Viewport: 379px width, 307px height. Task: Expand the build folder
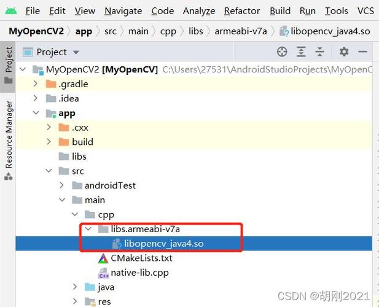tap(49, 142)
